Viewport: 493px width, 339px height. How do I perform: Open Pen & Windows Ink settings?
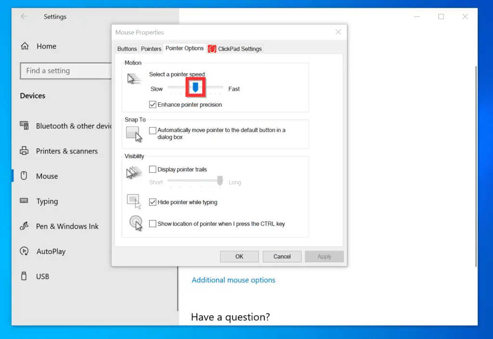[x=67, y=226]
